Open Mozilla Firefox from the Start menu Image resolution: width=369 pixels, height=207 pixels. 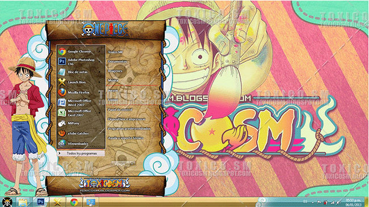pyautogui.click(x=81, y=92)
